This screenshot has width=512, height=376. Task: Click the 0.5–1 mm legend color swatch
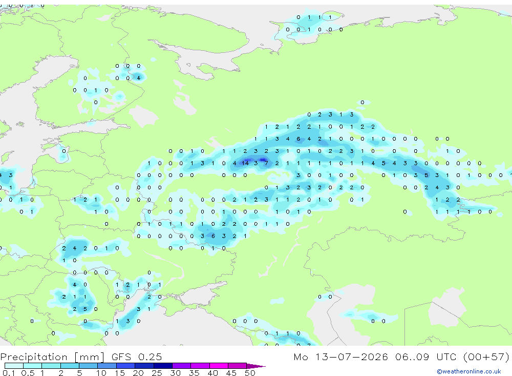point(33,366)
